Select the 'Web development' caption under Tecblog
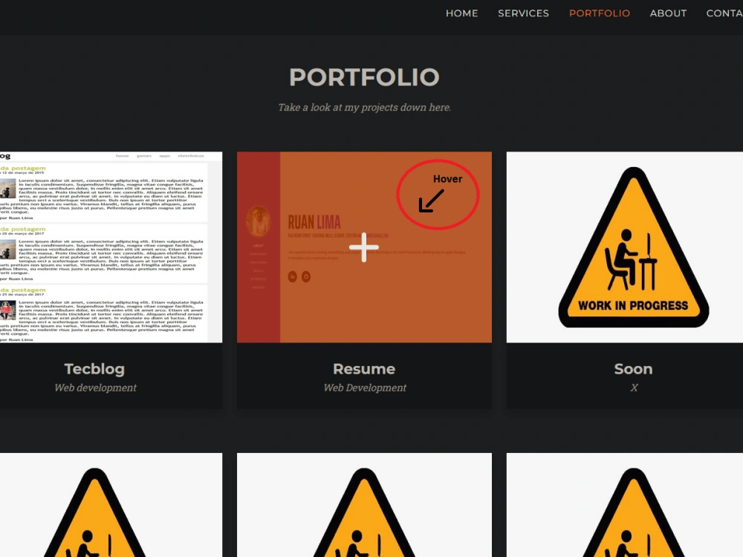Image resolution: width=743 pixels, height=557 pixels. pos(95,388)
